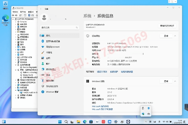Open the Microsoft 软件许可条款 link
The height and width of the screenshot is (125, 188).
102,109
